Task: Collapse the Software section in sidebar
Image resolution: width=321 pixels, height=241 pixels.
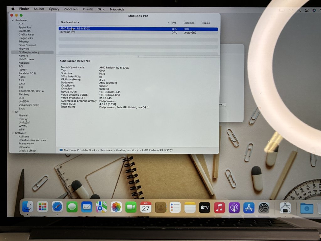Action: [x=13, y=133]
